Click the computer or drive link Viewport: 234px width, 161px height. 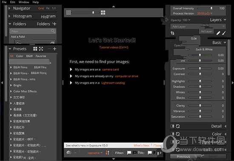tap(126, 76)
